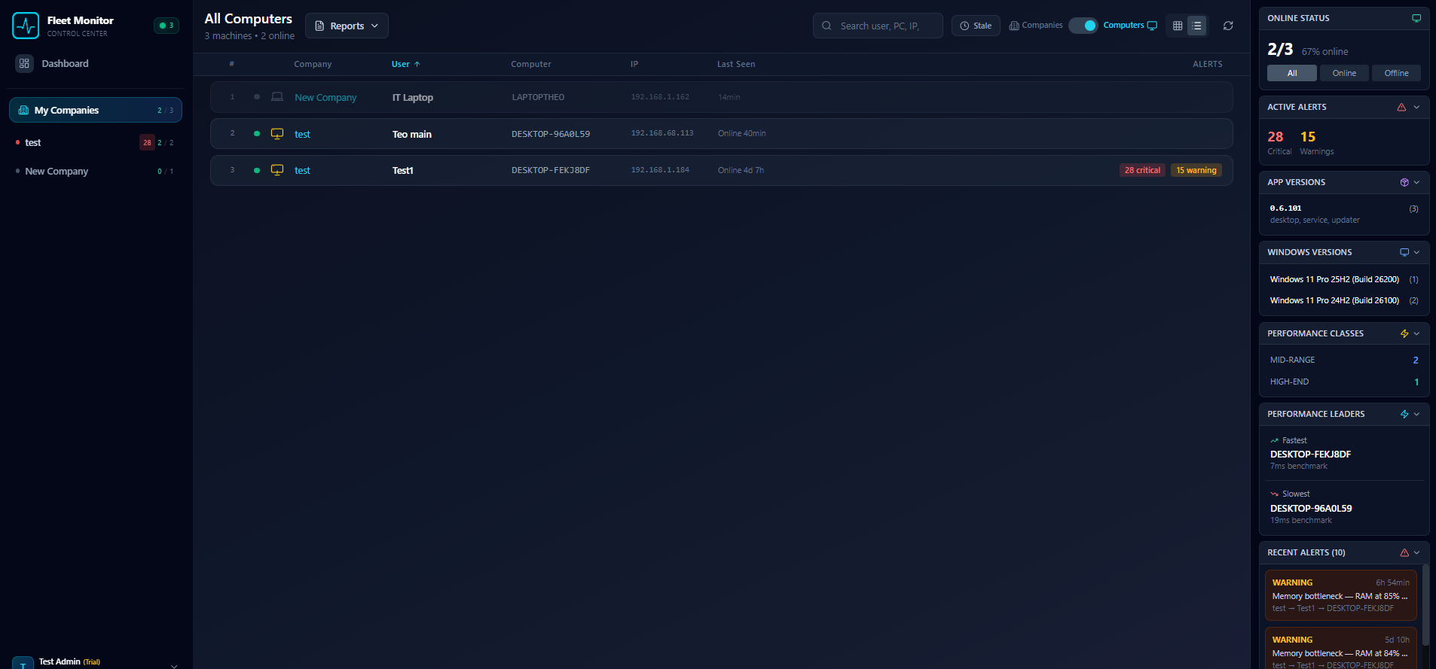This screenshot has width=1436, height=669.
Task: Switch to grid view layout
Action: point(1178,26)
